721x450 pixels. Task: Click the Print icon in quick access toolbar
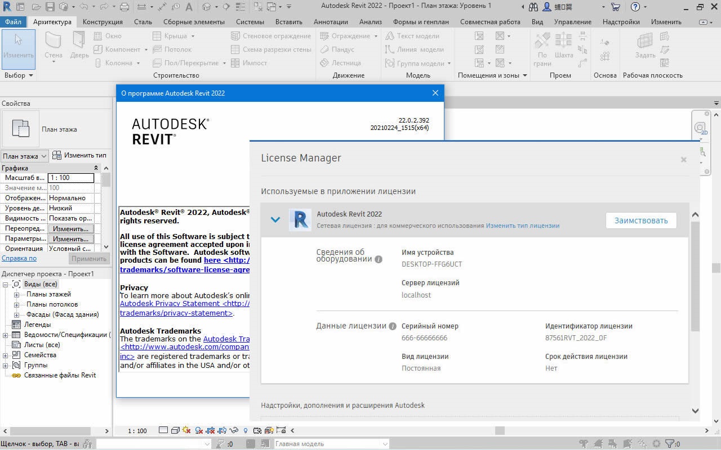pos(124,7)
